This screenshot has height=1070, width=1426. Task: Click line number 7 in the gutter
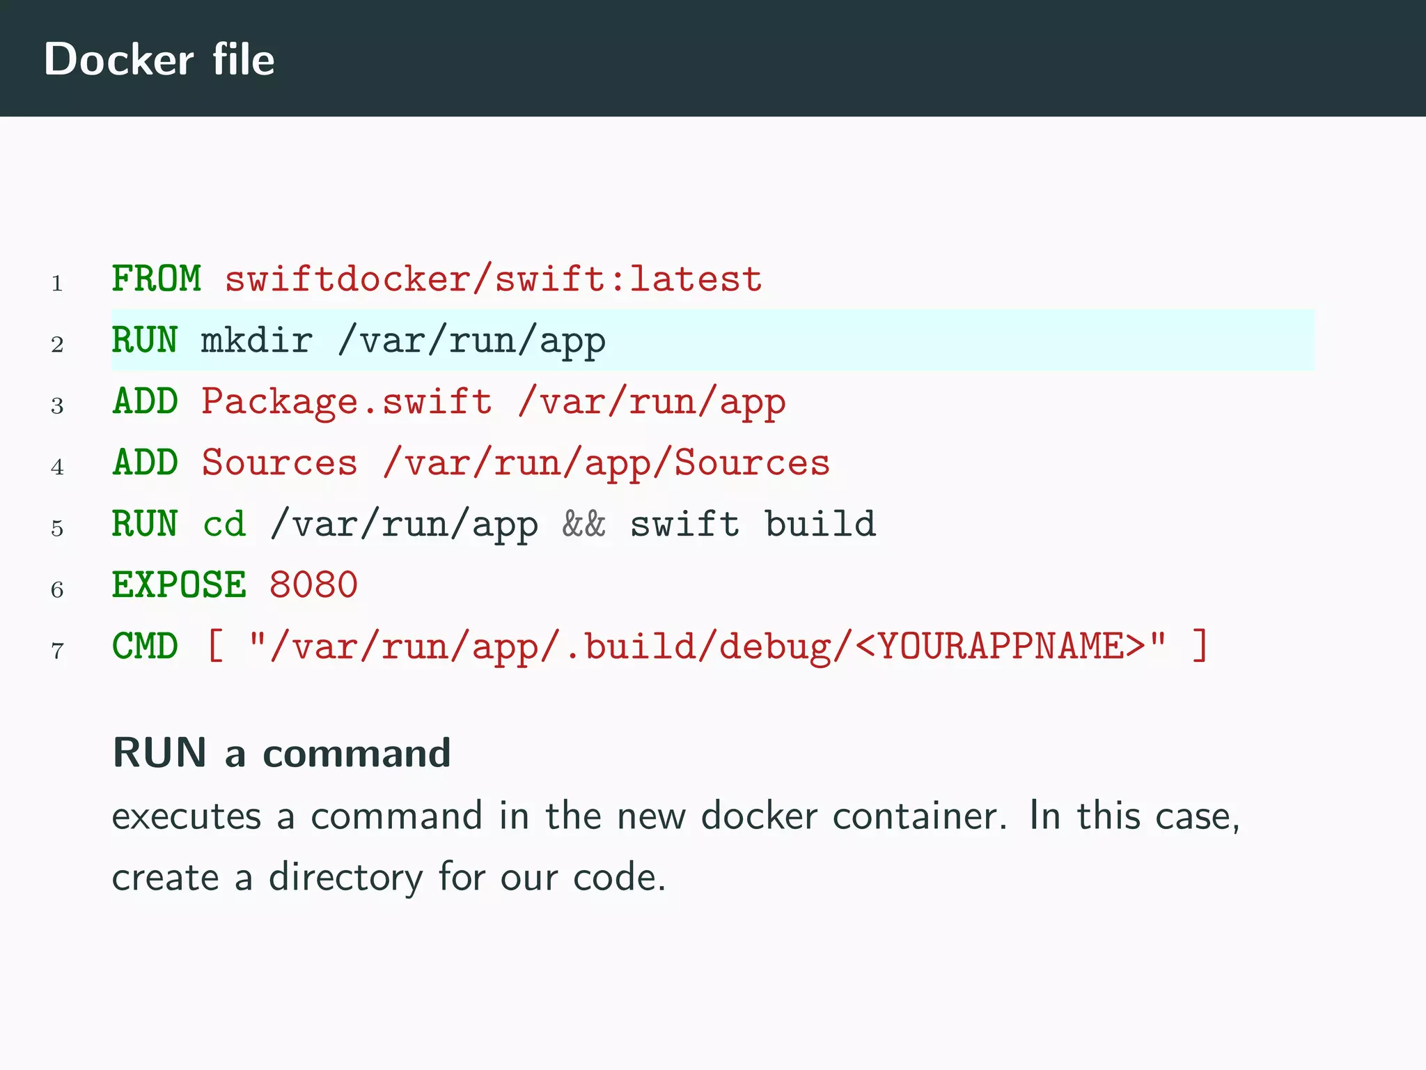click(57, 651)
